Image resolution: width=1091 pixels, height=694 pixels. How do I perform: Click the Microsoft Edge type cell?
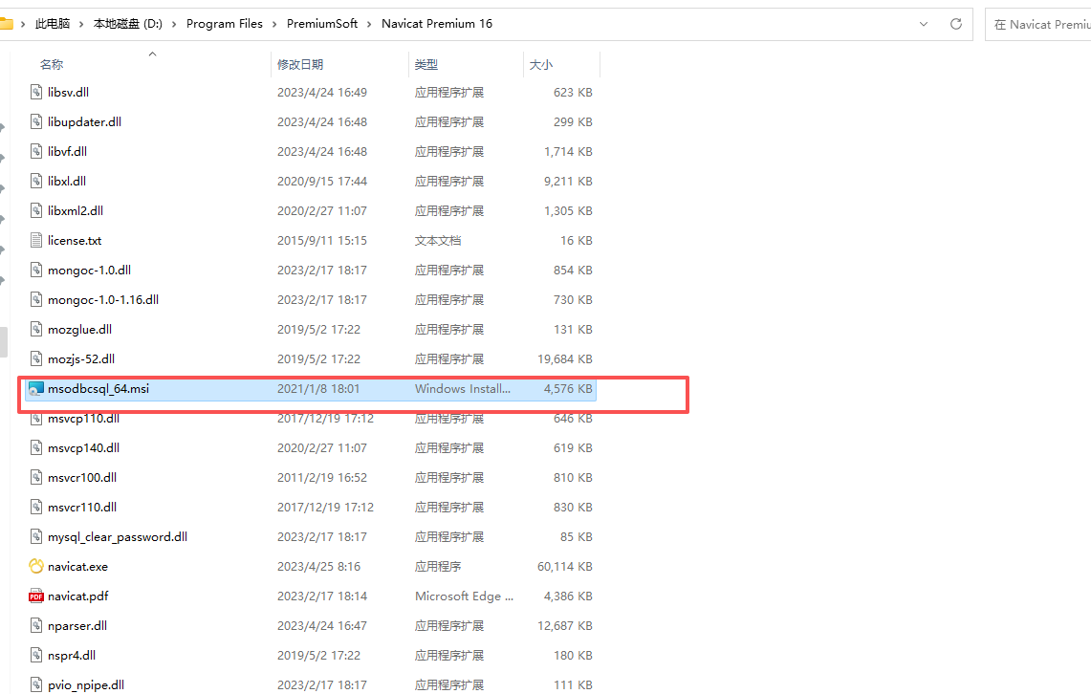click(x=464, y=596)
